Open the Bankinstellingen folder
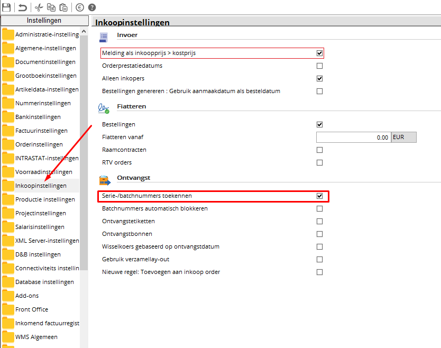Viewport: 441px width, 348px height. pos(38,117)
